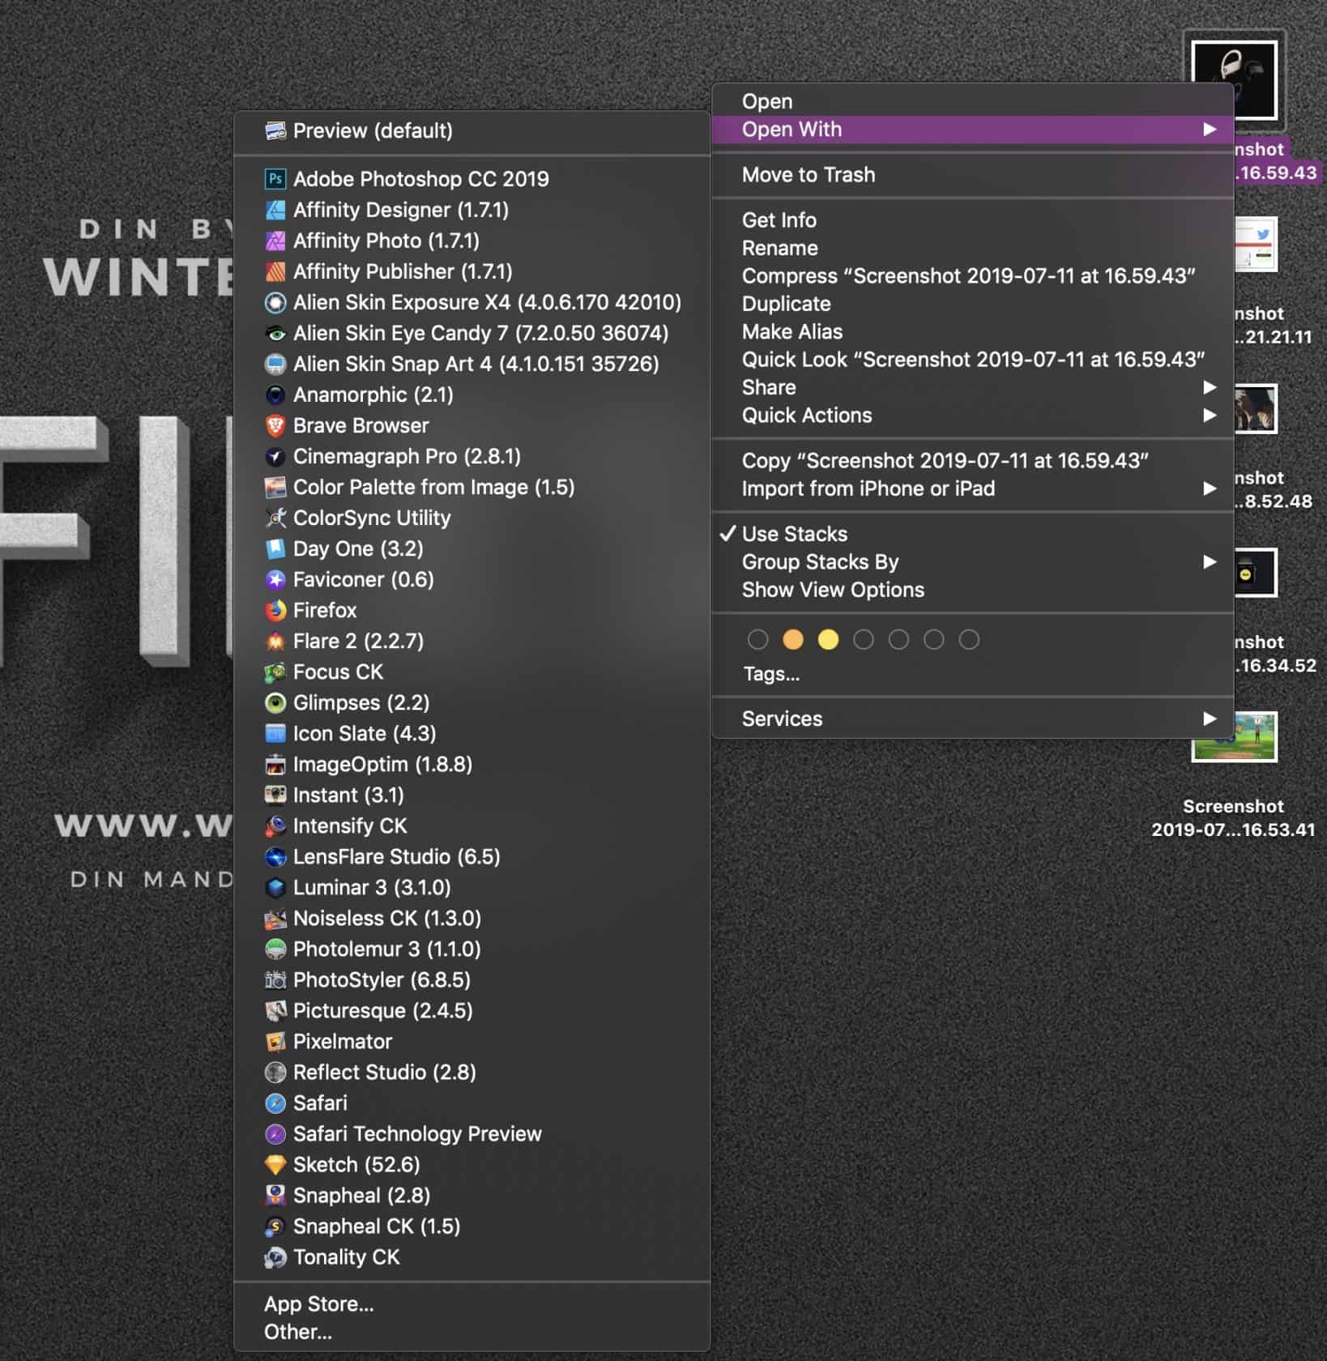Screen dimensions: 1327x1361
Task: Choose Duplicate
Action: tap(972, 304)
